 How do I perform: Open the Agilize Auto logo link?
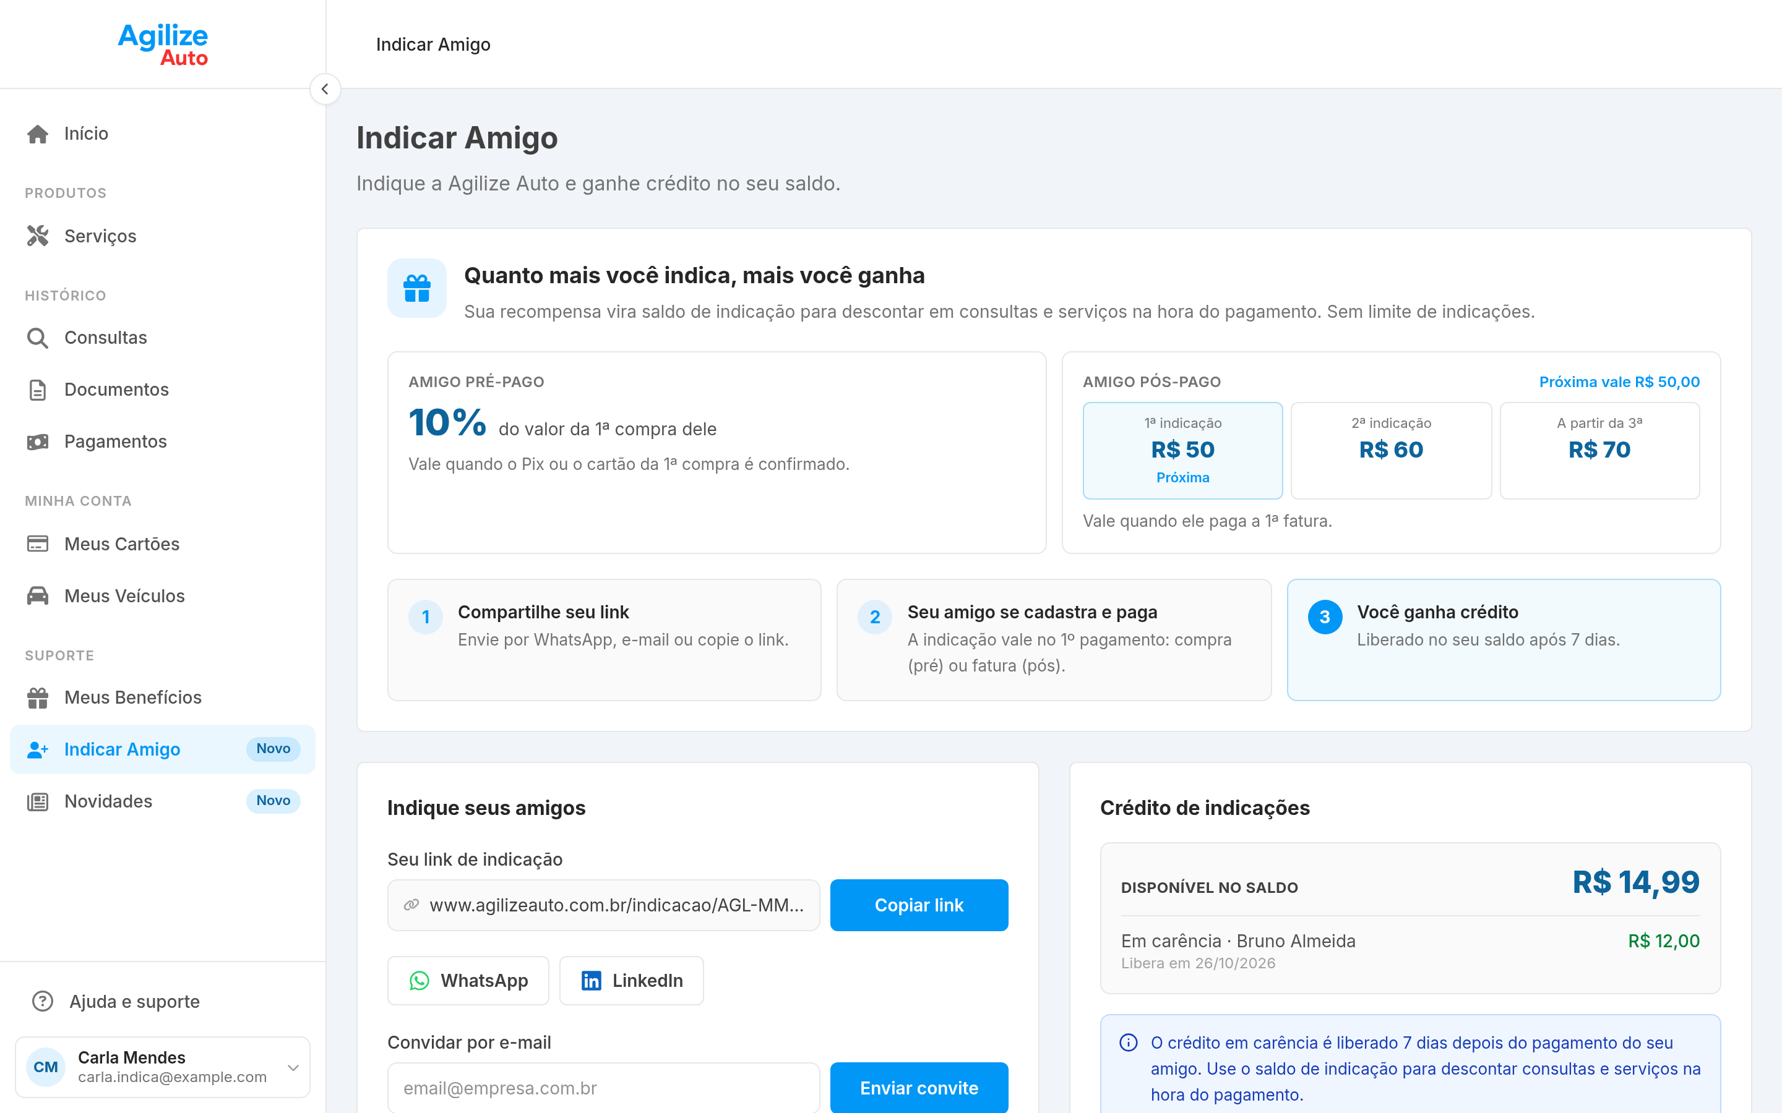click(x=163, y=44)
